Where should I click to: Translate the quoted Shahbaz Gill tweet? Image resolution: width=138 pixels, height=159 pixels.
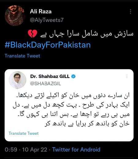(24, 133)
